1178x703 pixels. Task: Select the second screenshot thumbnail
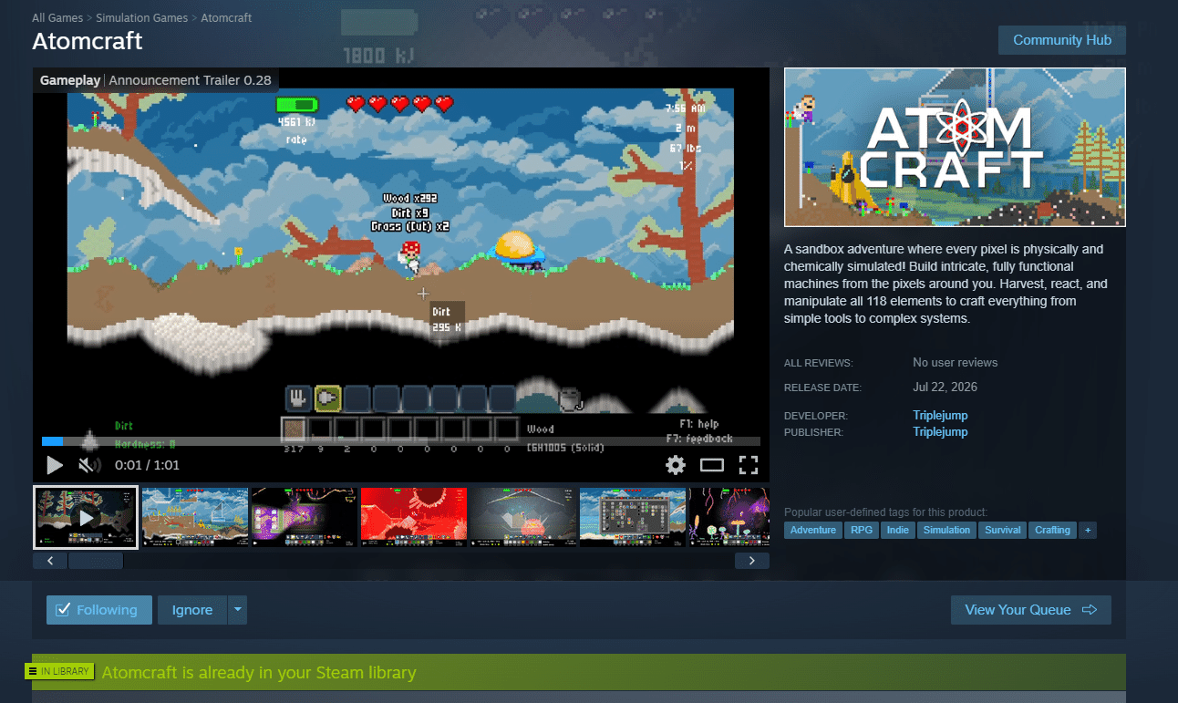point(195,517)
